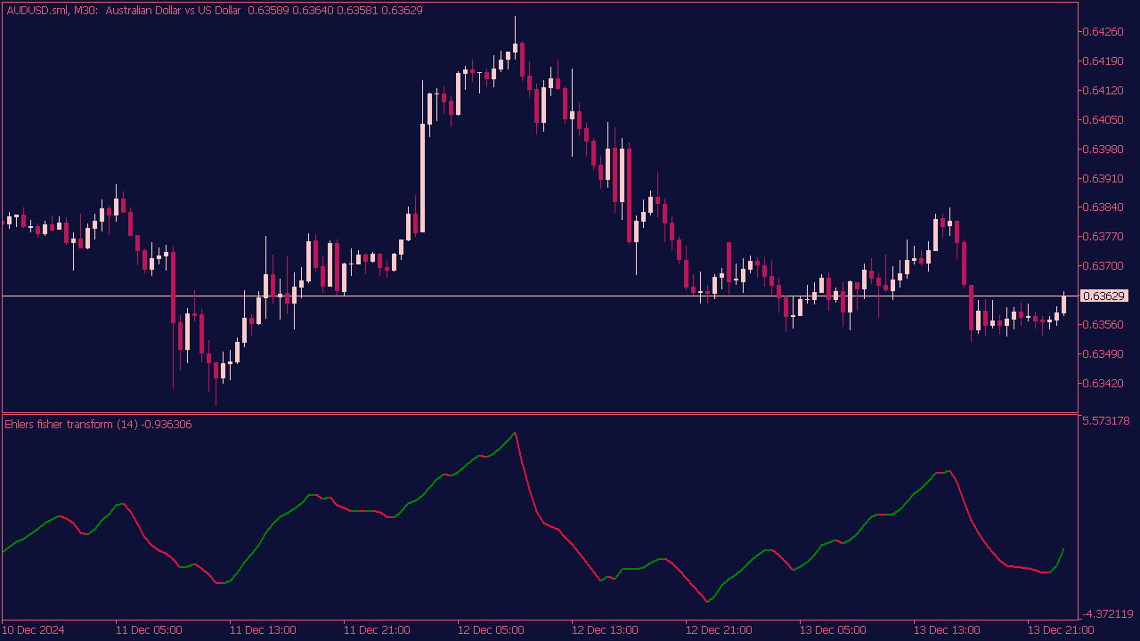Screen dimensions: 1140x641
Task: Click the 12 Dec 05:00 time label
Action: click(491, 630)
